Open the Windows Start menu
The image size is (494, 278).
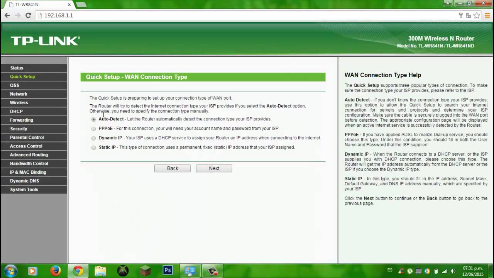[x=10, y=271]
